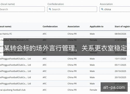Select PingguoFootballClubCo. name in 13/11/2025 row
The image size is (130, 94).
tap(15, 59)
